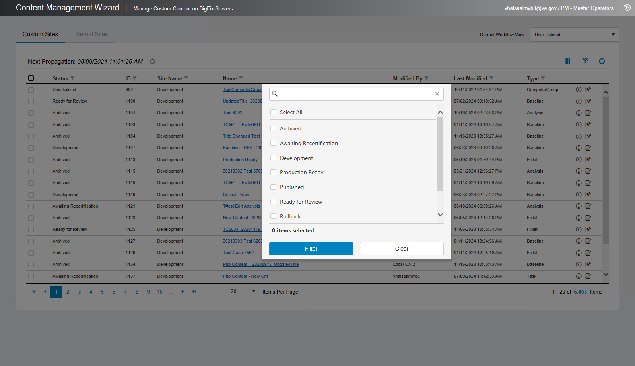Click the table scrollbar up arrow
Viewport: 635px width, 366px height.
click(606, 92)
